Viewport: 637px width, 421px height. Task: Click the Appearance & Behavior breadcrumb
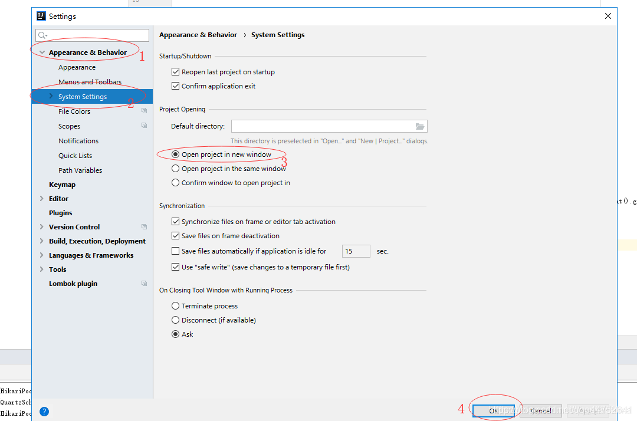[x=198, y=35]
